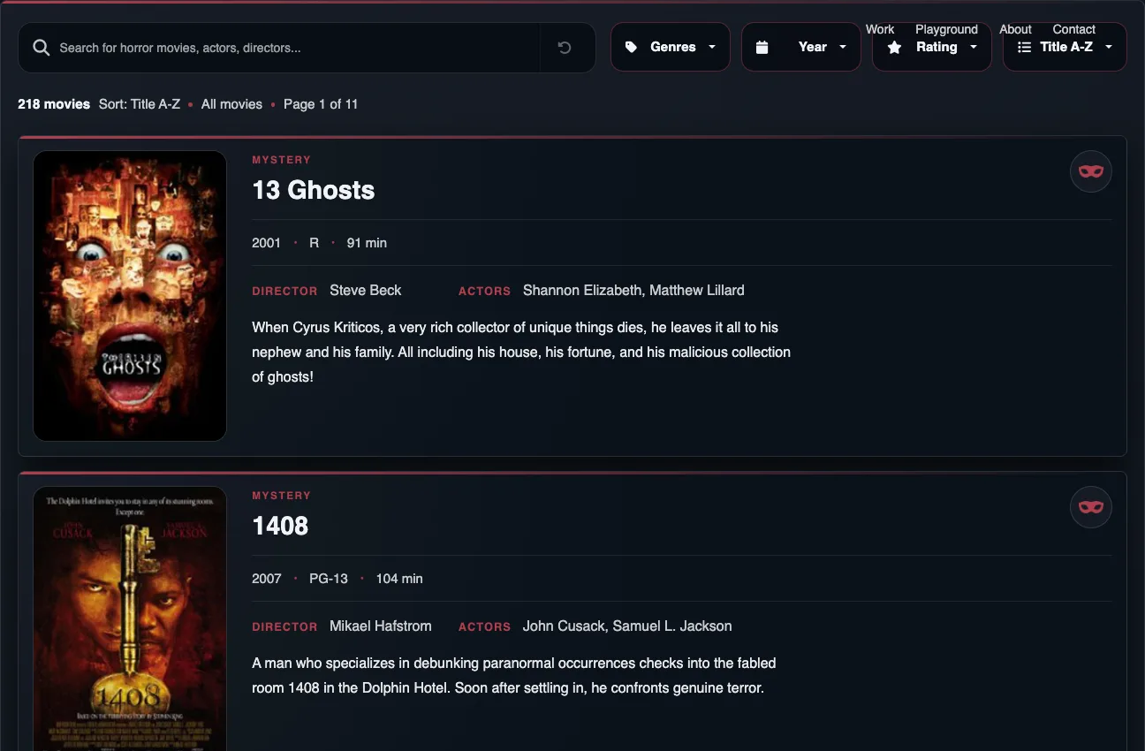Click the year 2007 on 1408
The height and width of the screenshot is (751, 1145).
(x=266, y=579)
